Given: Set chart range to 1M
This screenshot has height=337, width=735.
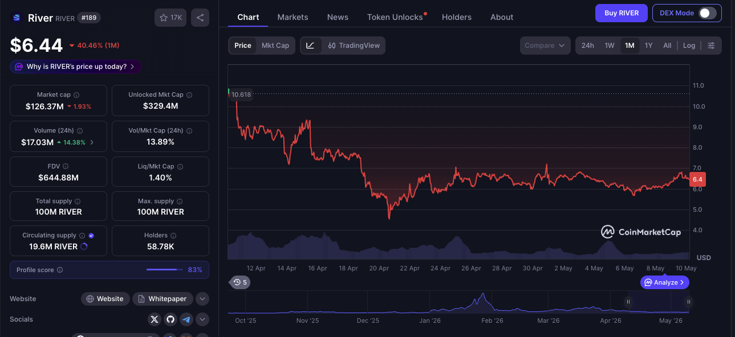Looking at the screenshot, I should click(630, 46).
